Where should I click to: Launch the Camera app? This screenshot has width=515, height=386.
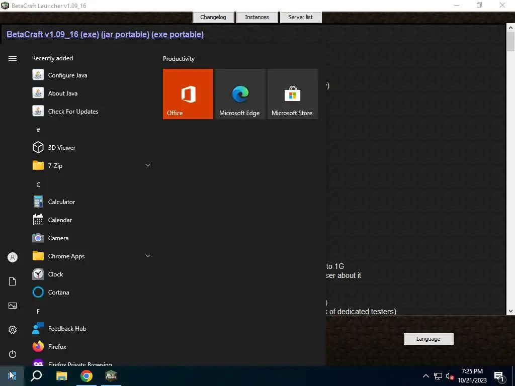tap(92, 238)
